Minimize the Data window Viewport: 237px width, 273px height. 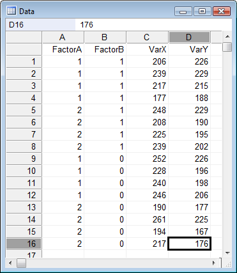183,11
